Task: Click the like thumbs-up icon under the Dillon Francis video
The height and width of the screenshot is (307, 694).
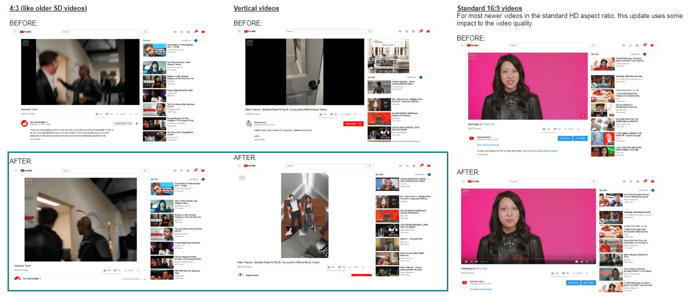Action: coord(321,114)
